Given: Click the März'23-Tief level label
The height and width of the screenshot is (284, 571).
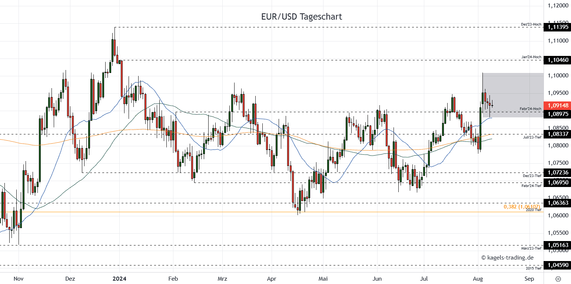Looking at the screenshot, I should pos(531,248).
